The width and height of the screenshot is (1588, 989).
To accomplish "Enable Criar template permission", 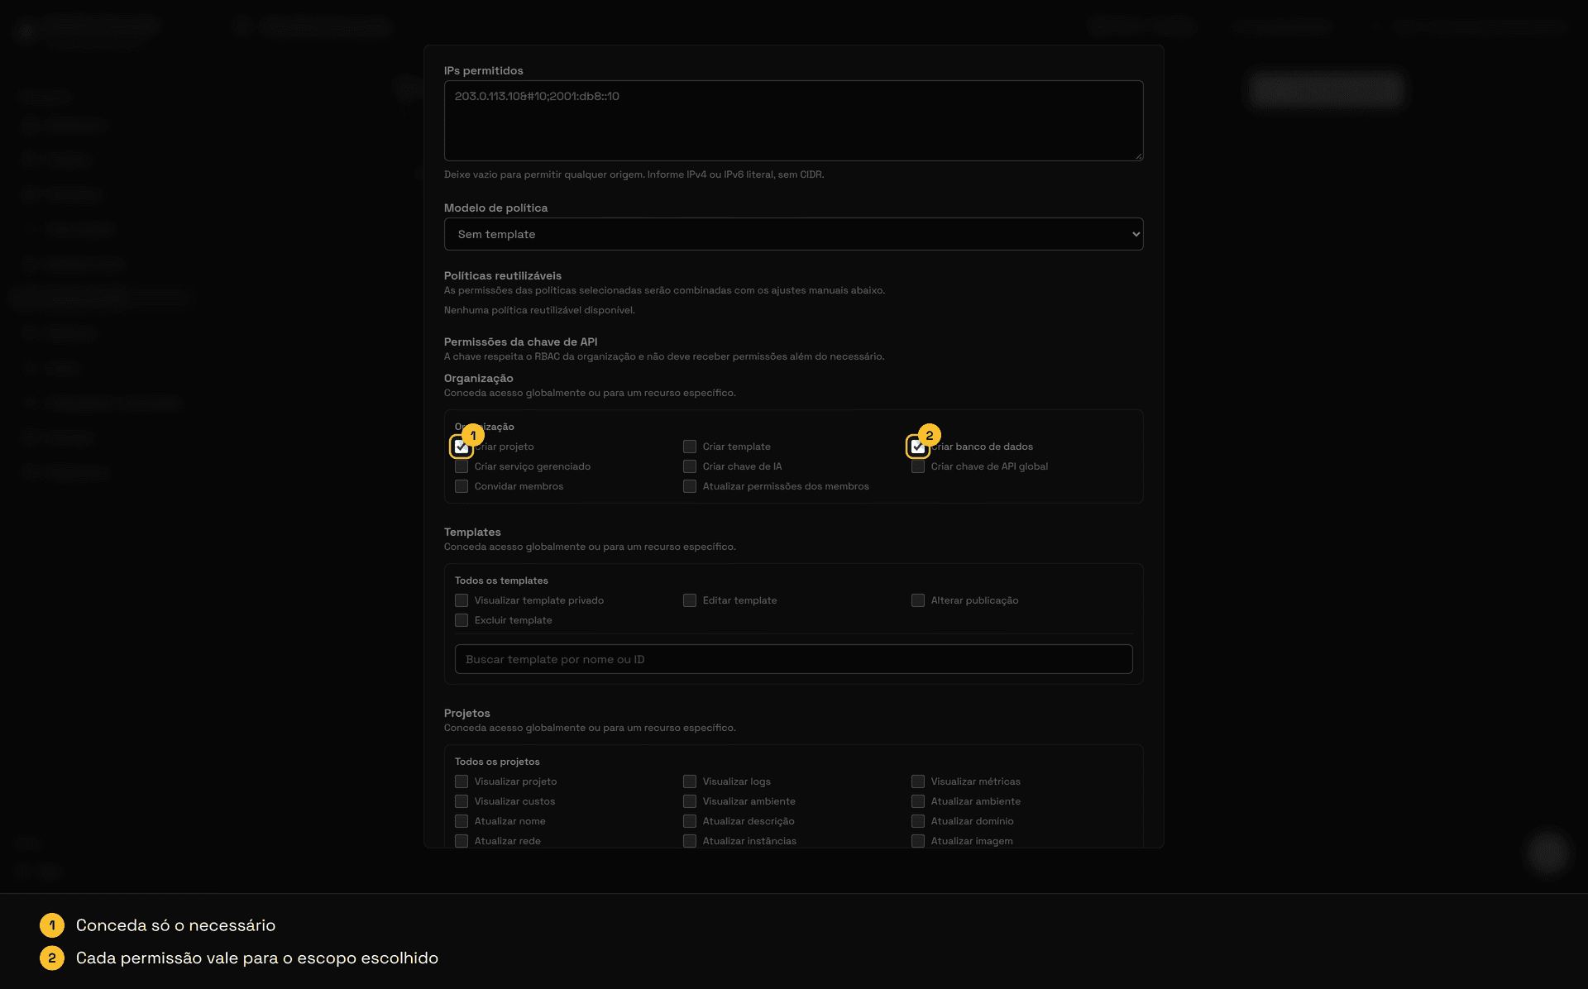I will (x=690, y=447).
